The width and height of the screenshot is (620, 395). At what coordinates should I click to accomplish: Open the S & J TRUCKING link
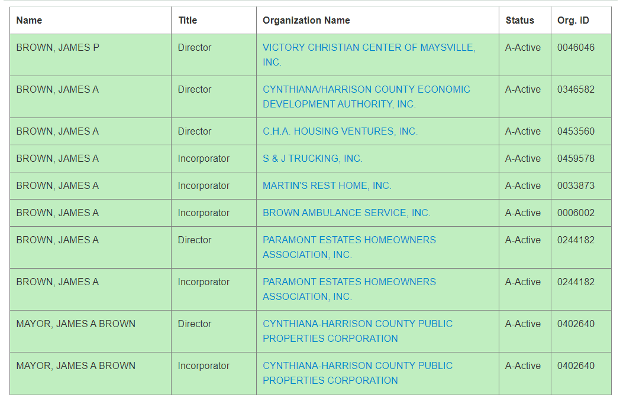coord(314,158)
